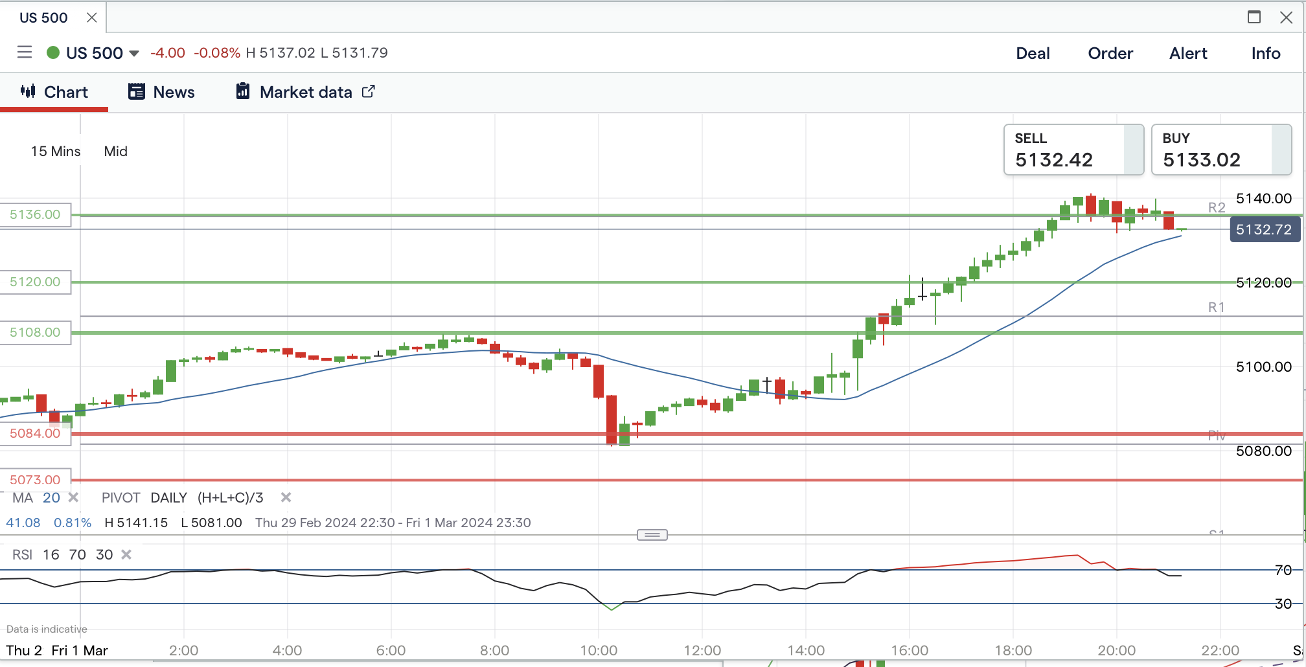Select the 5136.00 price level label

[35, 214]
